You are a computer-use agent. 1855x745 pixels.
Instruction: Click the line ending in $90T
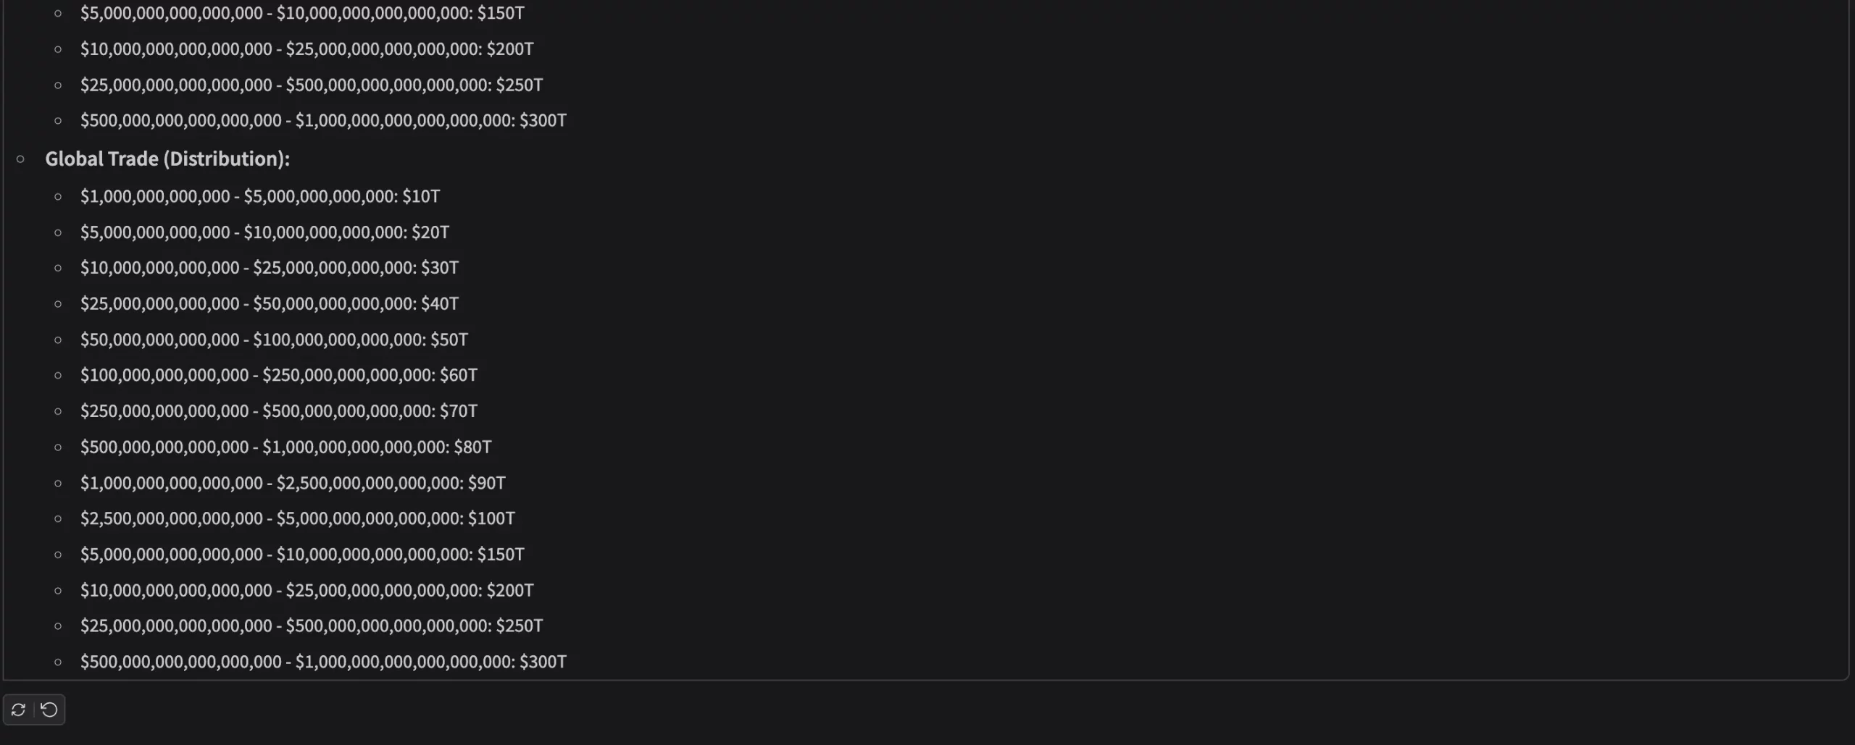(x=293, y=483)
